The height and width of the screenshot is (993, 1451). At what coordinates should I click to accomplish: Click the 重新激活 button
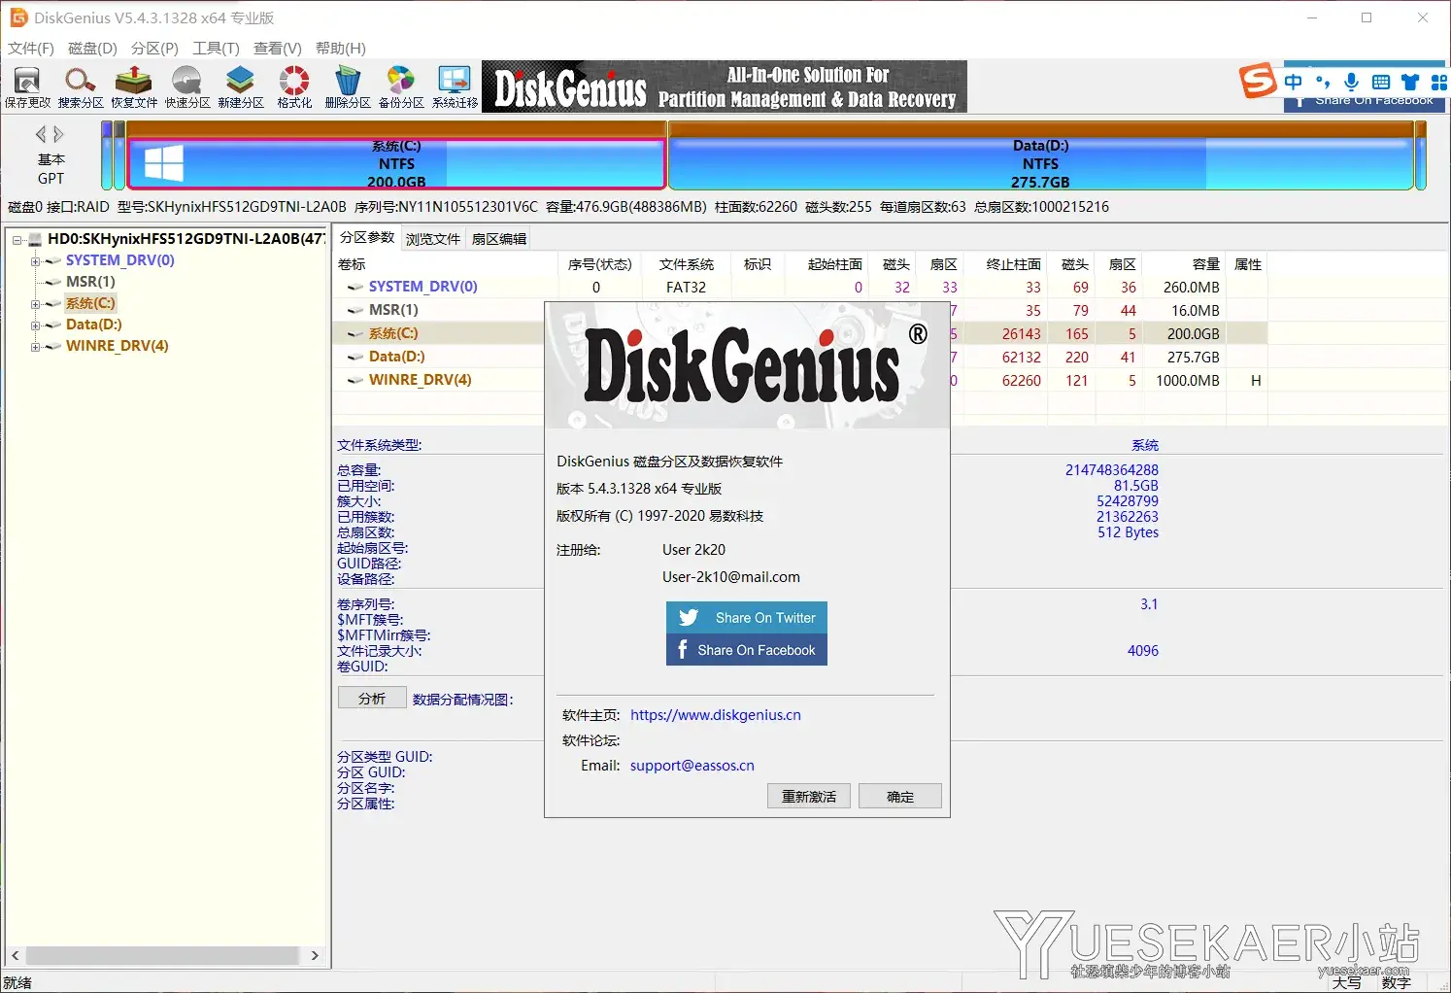[x=809, y=797]
